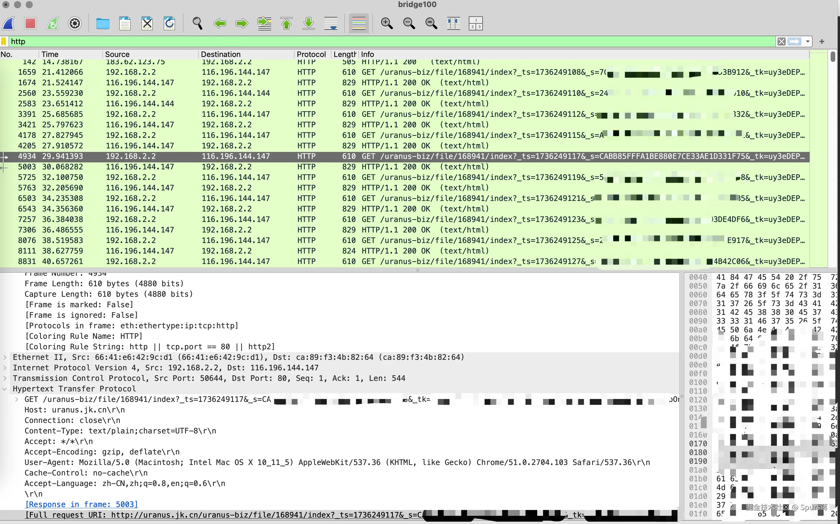This screenshot has width=840, height=524.
Task: Sort by the Time column header
Action: 50,54
